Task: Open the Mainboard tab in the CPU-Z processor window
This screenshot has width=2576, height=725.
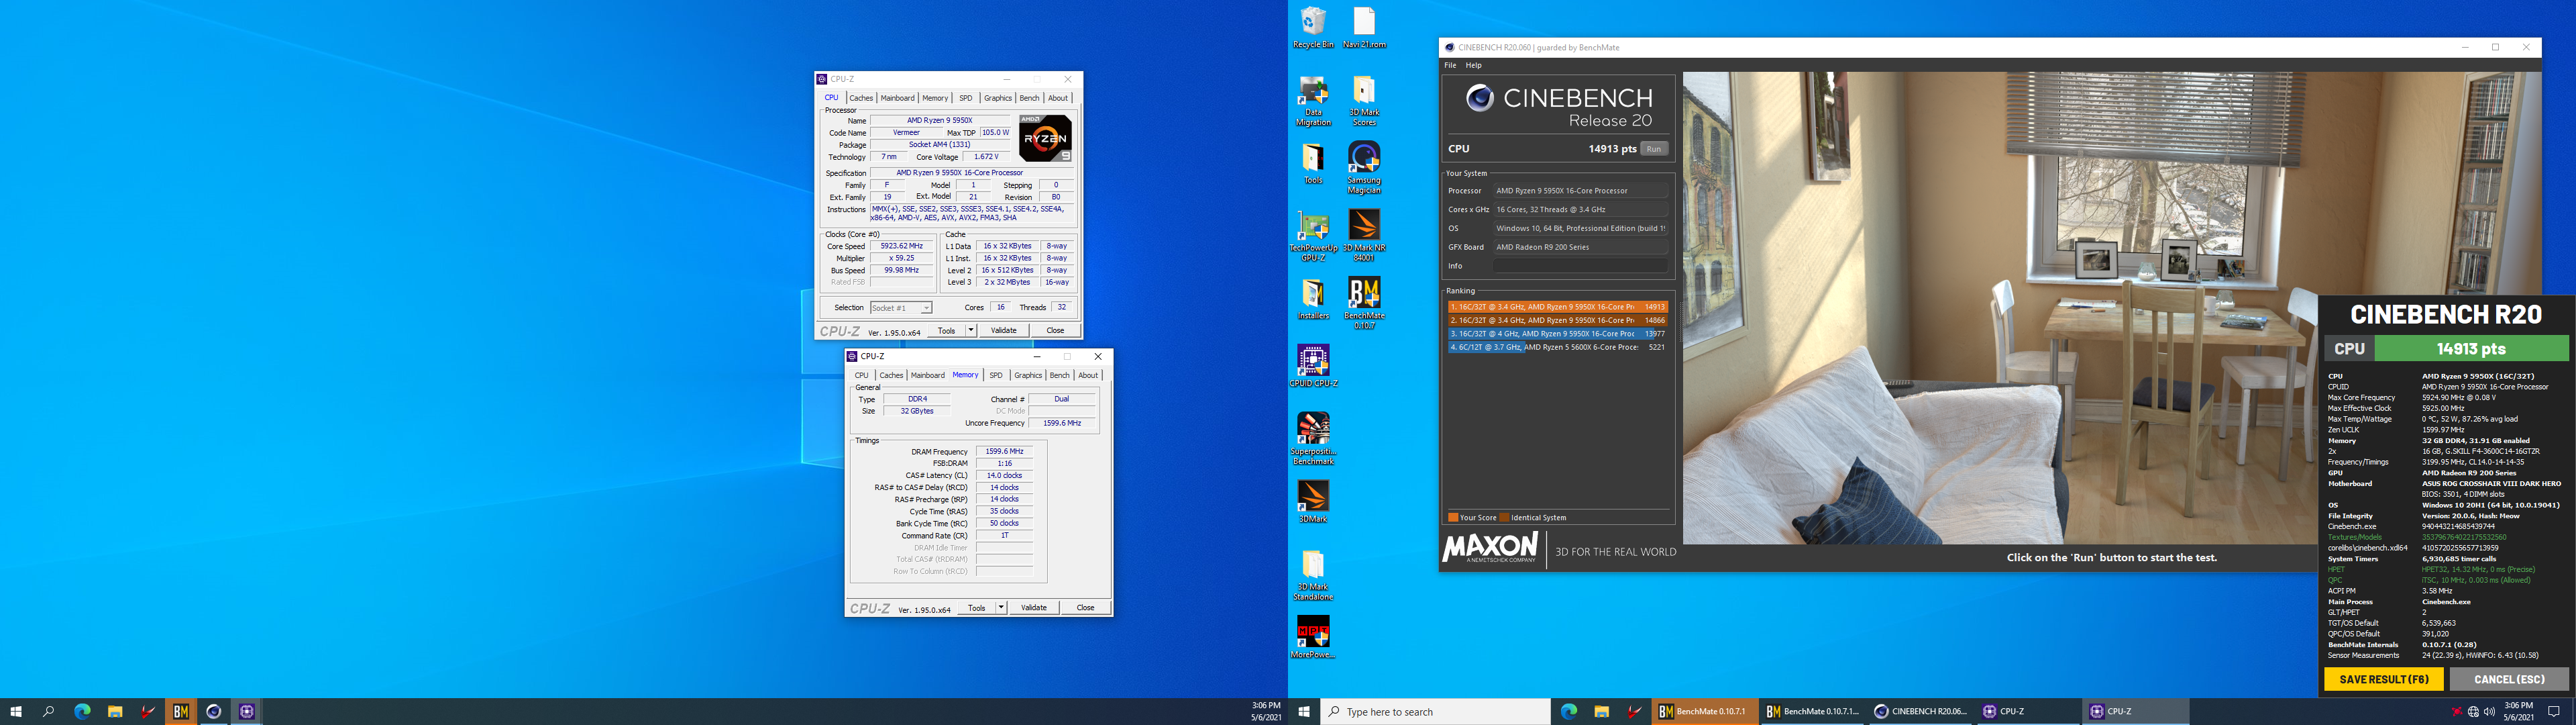Action: 897,98
